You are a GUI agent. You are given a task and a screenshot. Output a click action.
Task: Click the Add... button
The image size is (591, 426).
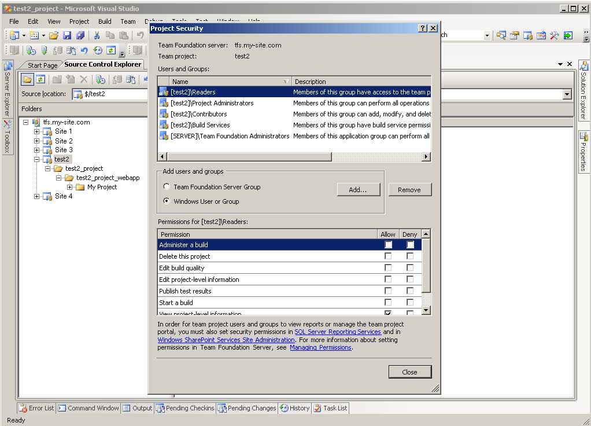point(358,190)
